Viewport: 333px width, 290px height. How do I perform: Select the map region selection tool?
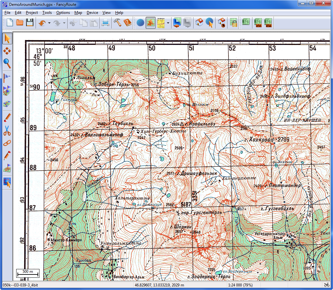click(x=7, y=182)
